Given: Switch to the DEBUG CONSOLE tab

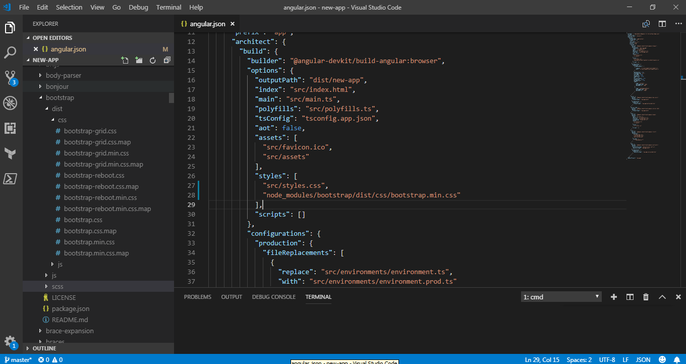Looking at the screenshot, I should pos(273,297).
